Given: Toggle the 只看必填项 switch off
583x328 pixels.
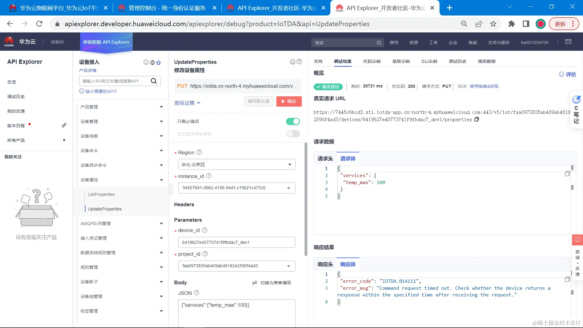Looking at the screenshot, I should pyautogui.click(x=293, y=121).
